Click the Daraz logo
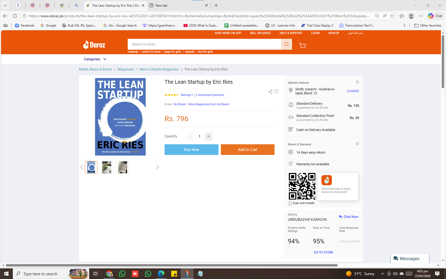 coord(94,45)
